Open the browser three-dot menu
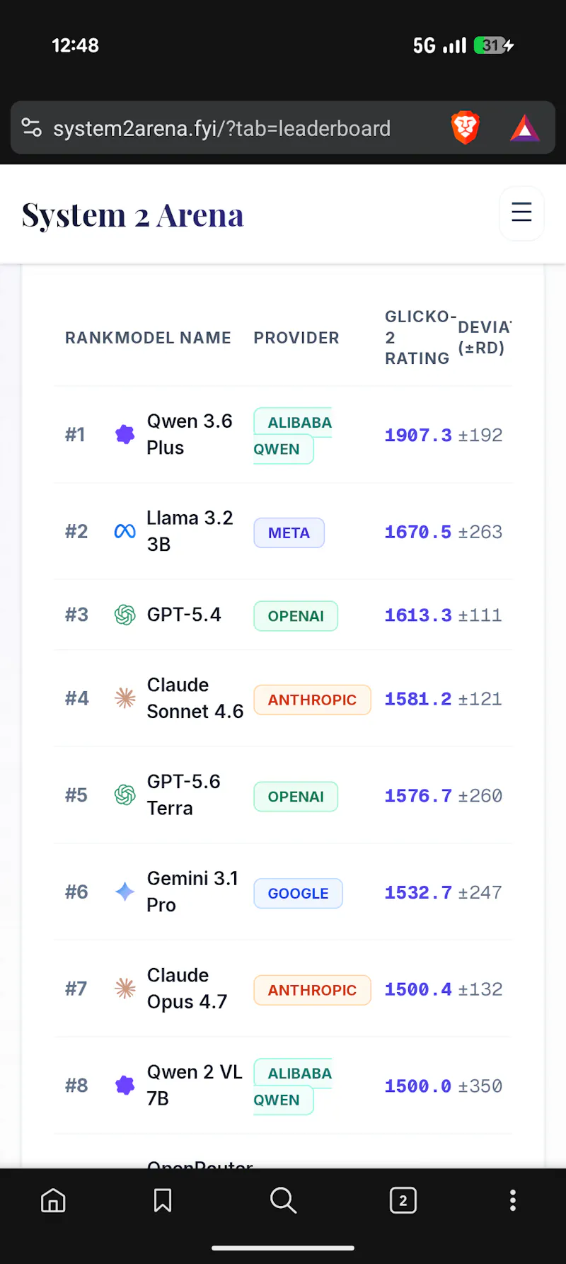Viewport: 566px width, 1264px height. (x=513, y=1200)
